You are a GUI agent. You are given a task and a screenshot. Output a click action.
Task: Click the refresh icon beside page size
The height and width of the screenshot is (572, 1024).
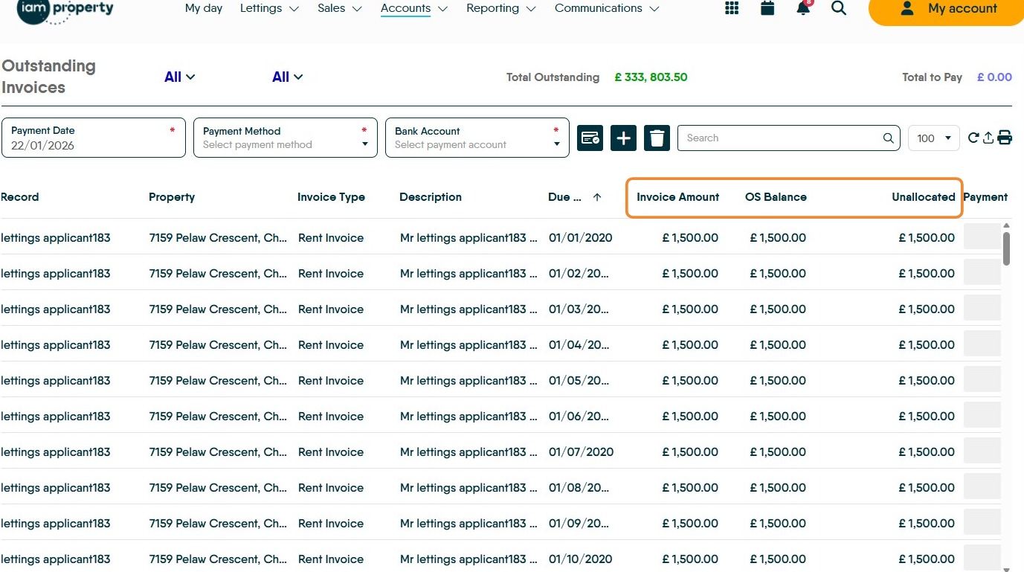pyautogui.click(x=973, y=138)
